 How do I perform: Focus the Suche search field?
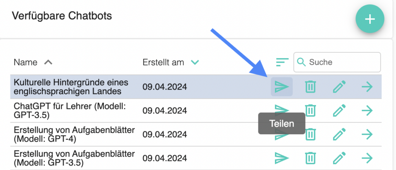(x=337, y=62)
